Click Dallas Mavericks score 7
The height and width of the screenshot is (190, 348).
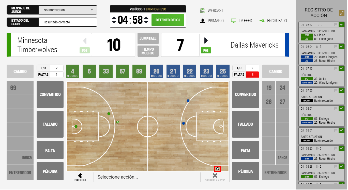[180, 45]
